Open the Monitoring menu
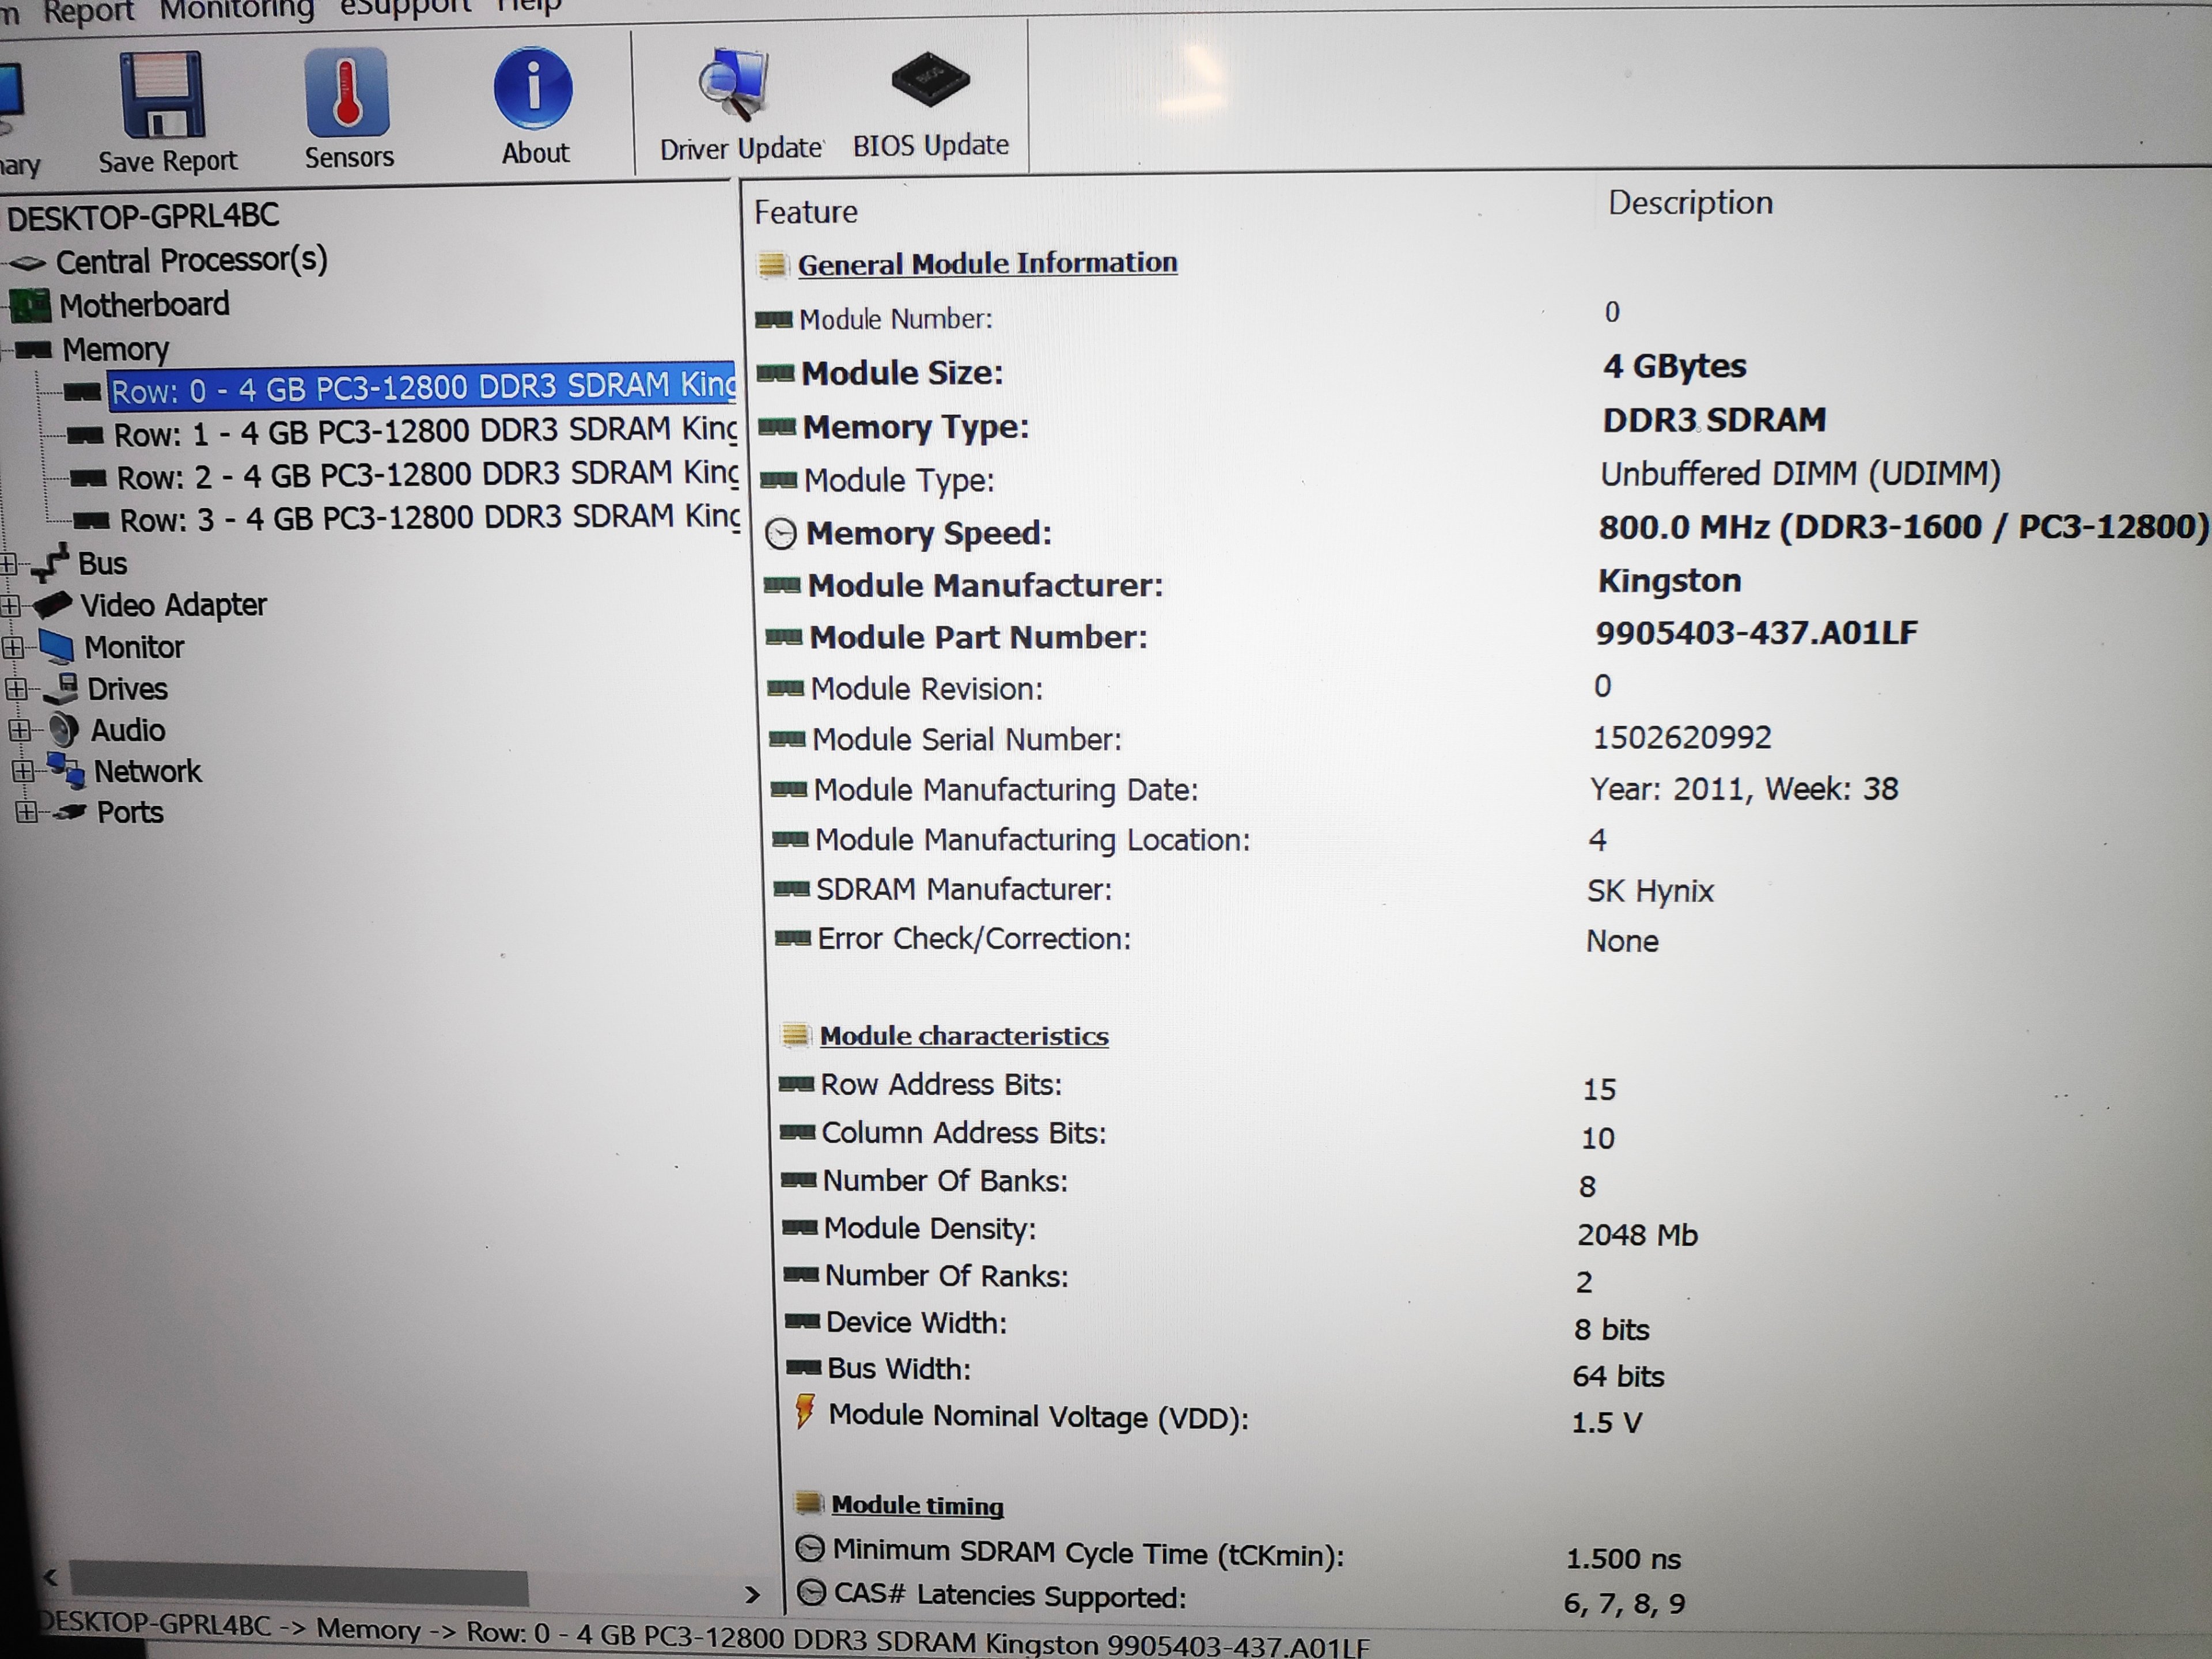Viewport: 2212px width, 1659px height. tap(237, 10)
